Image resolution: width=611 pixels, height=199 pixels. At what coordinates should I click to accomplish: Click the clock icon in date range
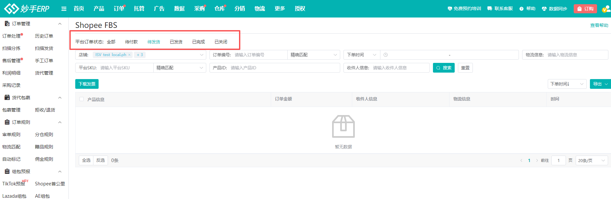pyautogui.click(x=386, y=55)
